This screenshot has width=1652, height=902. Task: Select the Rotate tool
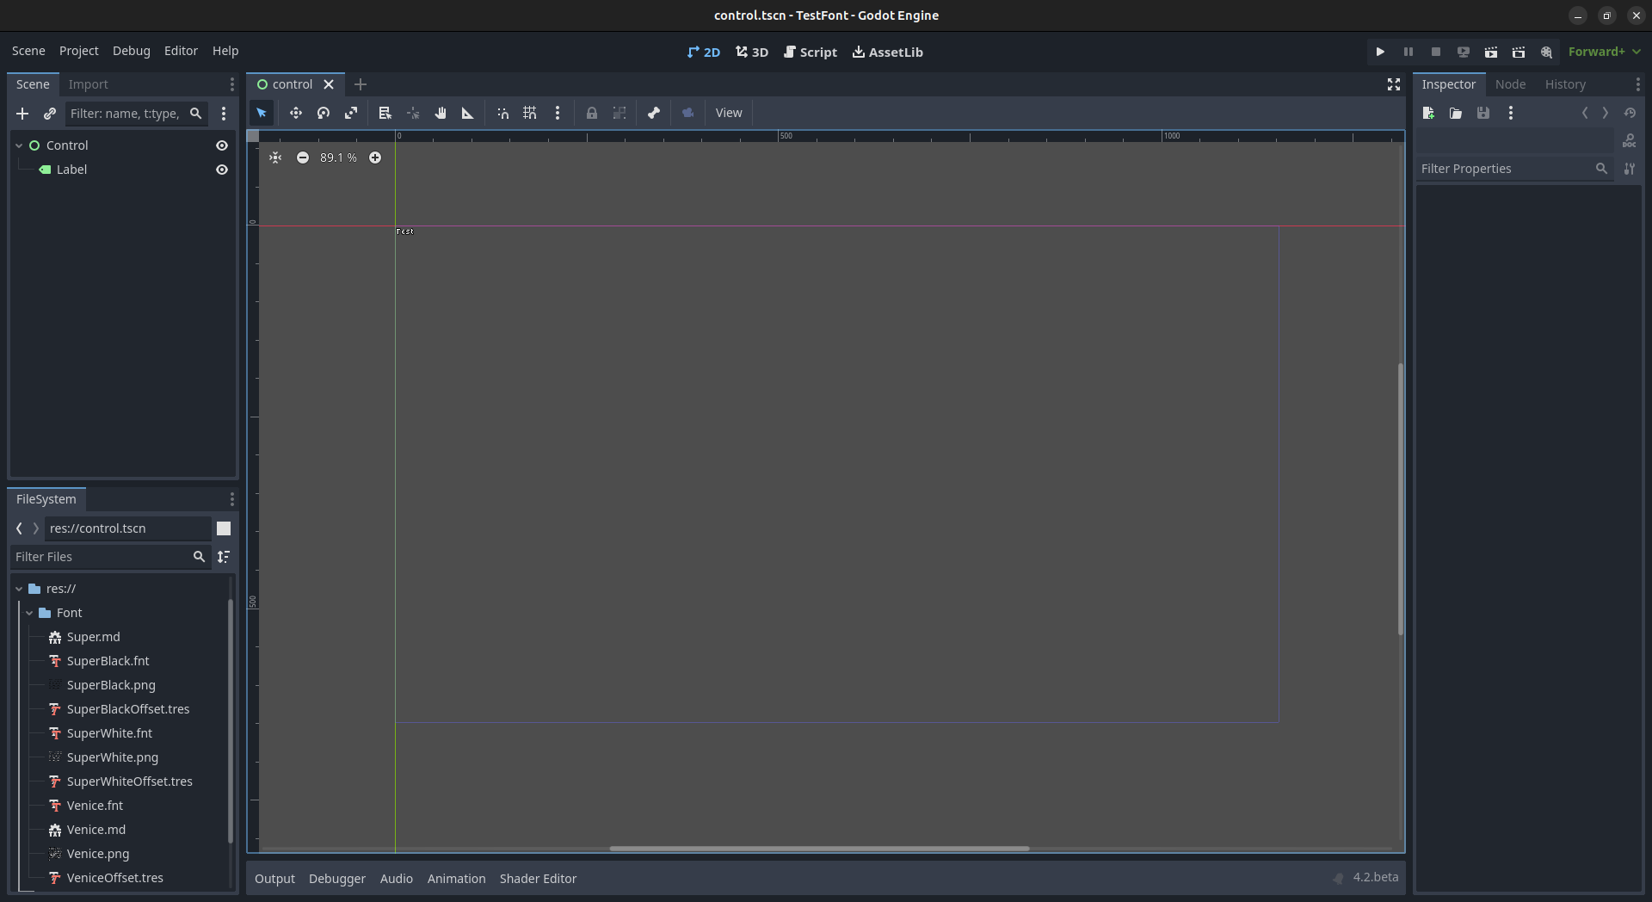point(323,113)
